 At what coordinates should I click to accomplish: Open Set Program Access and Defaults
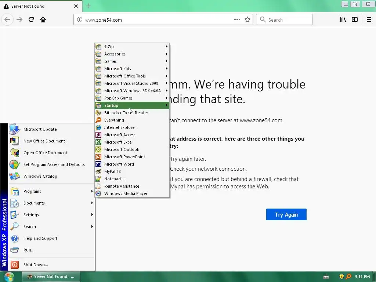point(51,164)
